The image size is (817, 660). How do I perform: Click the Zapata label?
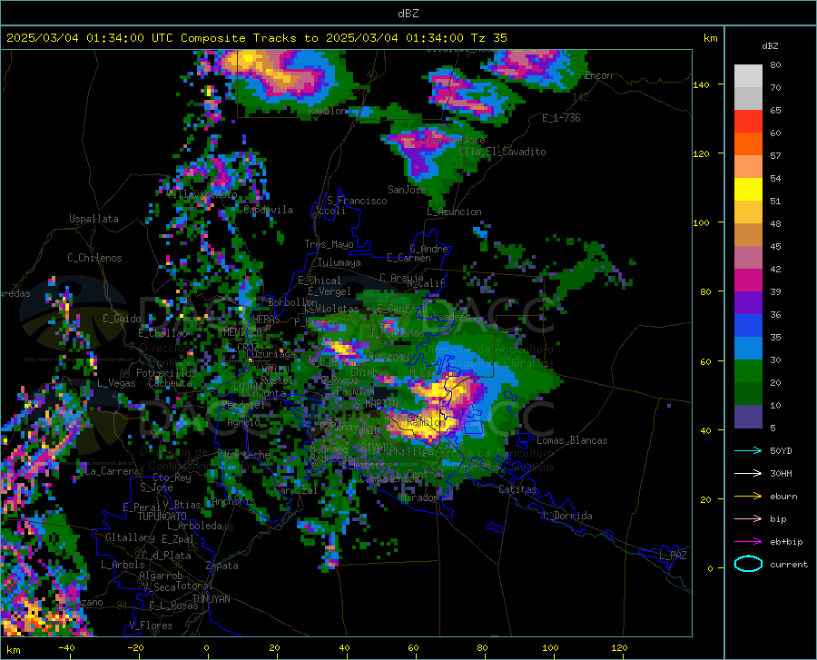coord(222,566)
